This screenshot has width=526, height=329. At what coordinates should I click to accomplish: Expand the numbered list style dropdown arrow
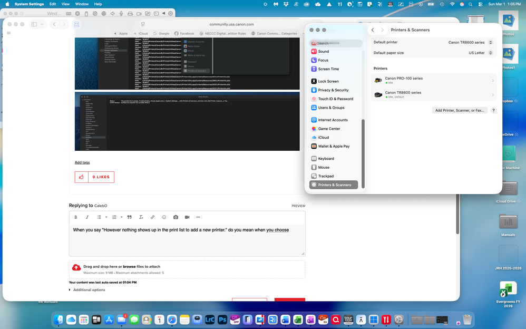(121, 217)
